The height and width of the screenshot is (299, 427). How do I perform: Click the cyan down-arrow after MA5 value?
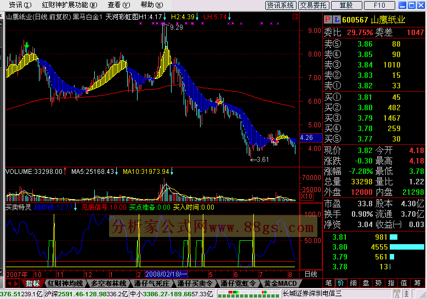[x=116, y=172]
